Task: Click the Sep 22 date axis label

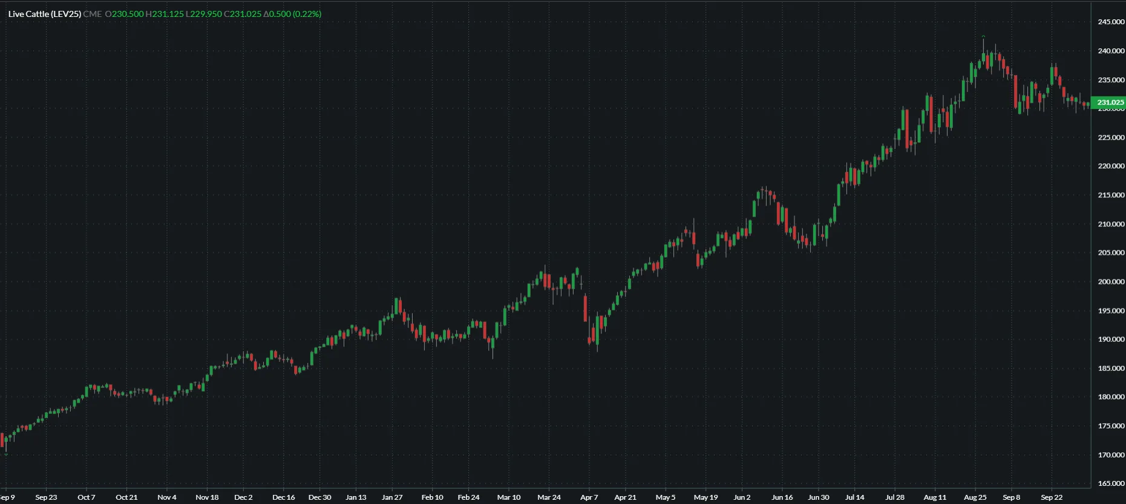Action: (x=1052, y=497)
